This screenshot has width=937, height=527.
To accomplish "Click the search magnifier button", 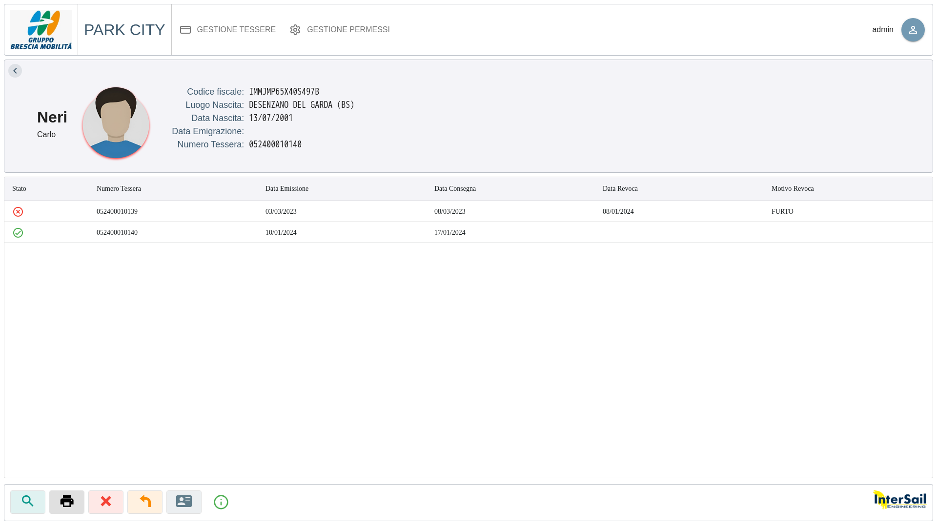I will click(28, 502).
